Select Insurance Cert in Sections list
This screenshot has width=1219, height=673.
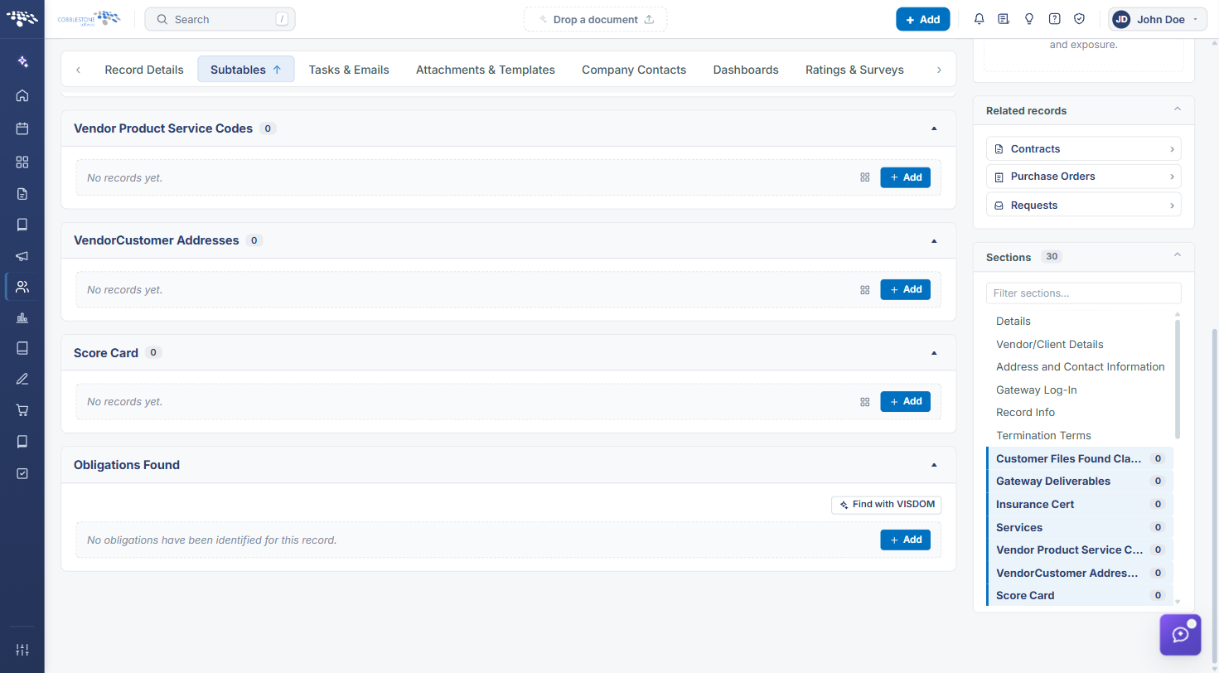1080,504
